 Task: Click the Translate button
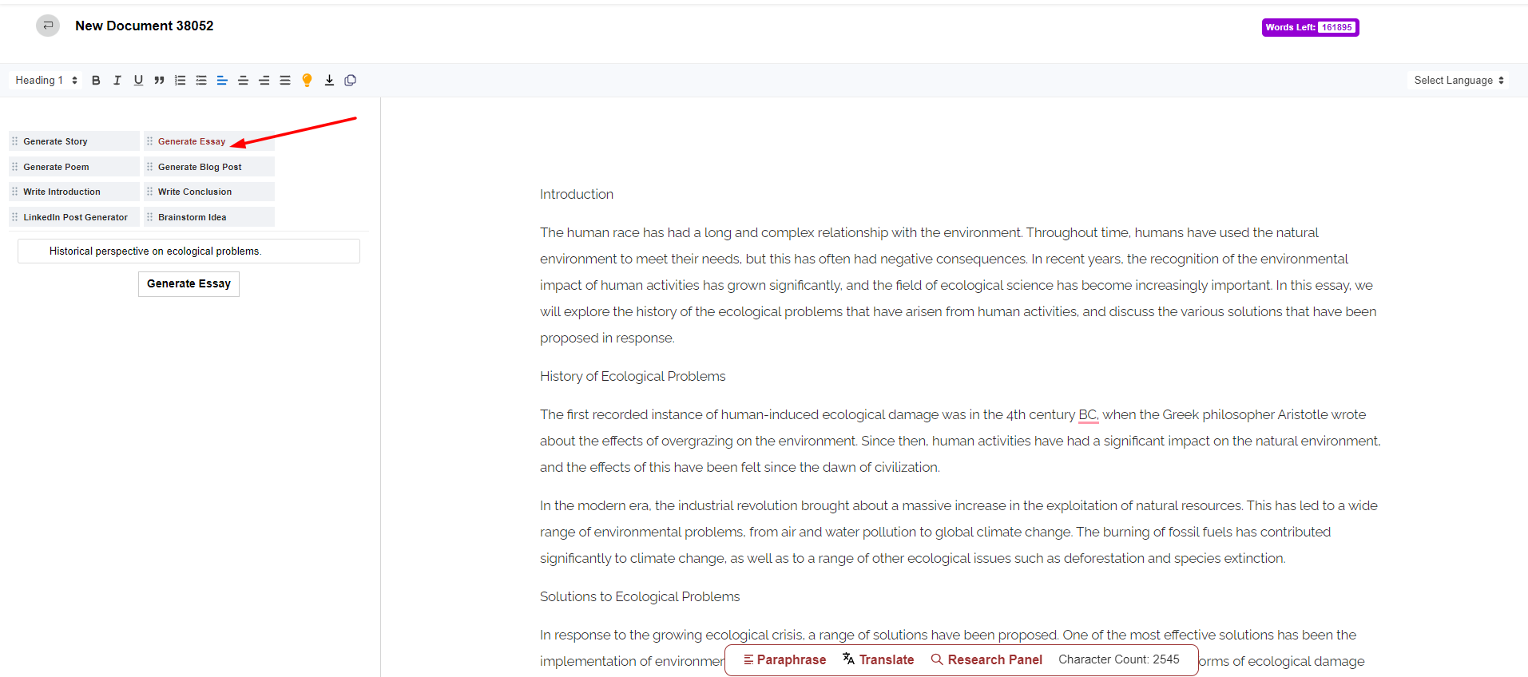click(878, 659)
